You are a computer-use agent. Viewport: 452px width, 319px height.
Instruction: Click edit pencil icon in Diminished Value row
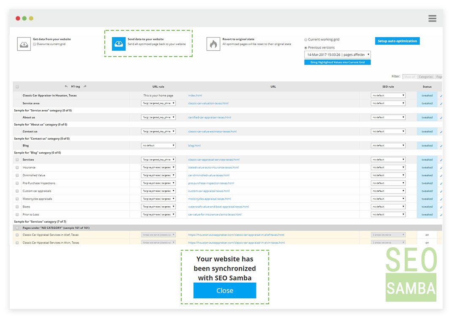click(x=441, y=176)
